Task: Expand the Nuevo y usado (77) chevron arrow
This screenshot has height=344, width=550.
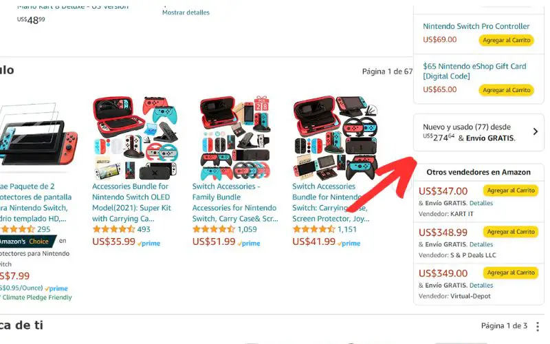Action: click(x=536, y=131)
